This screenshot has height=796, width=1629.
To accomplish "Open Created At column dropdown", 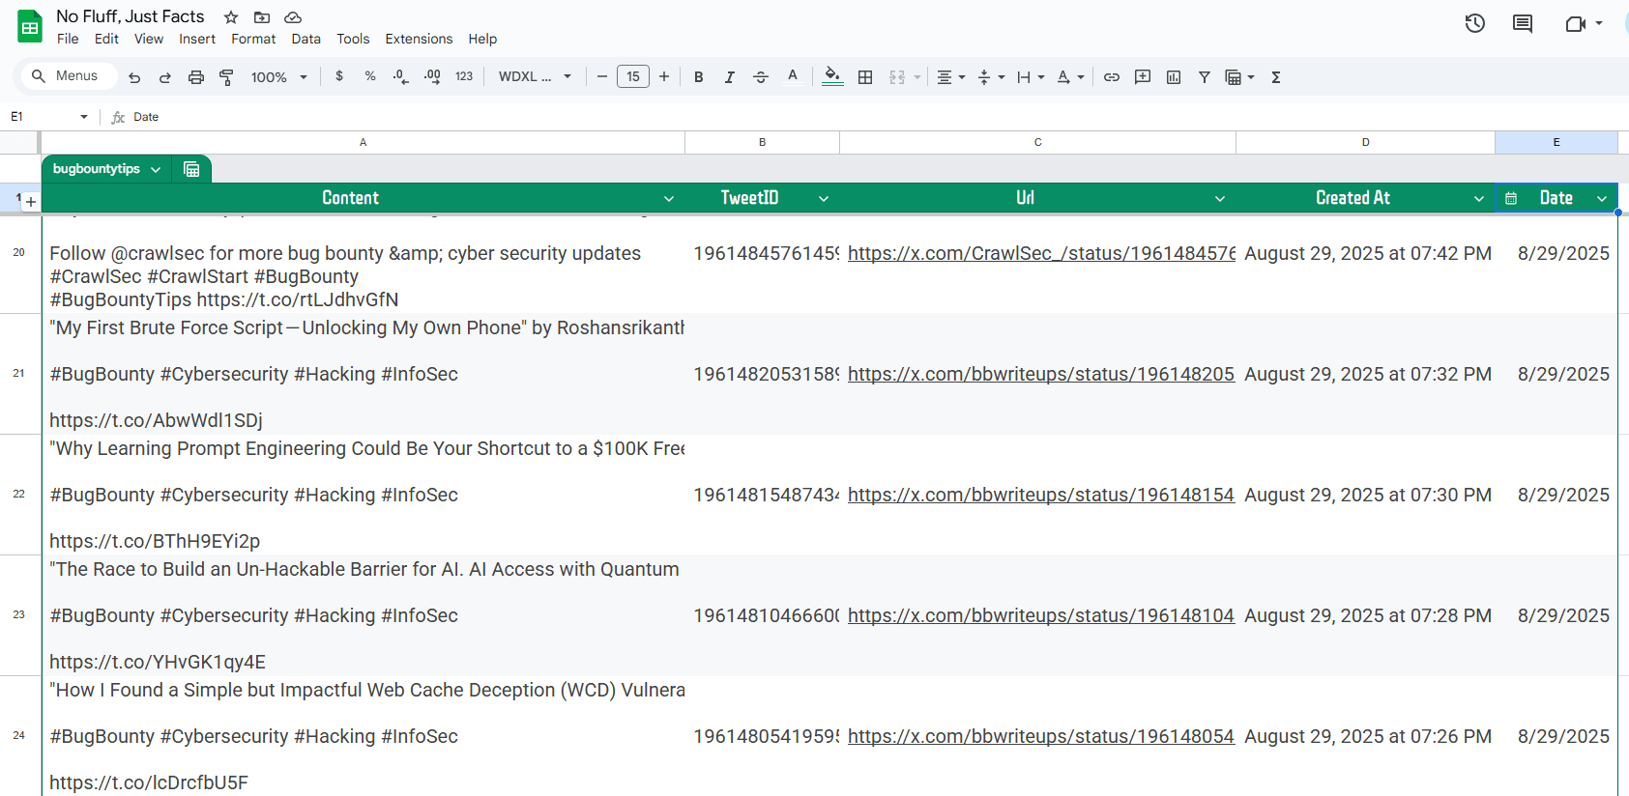I will (x=1479, y=198).
